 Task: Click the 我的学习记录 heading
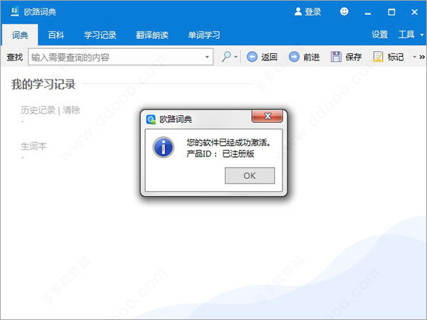43,84
